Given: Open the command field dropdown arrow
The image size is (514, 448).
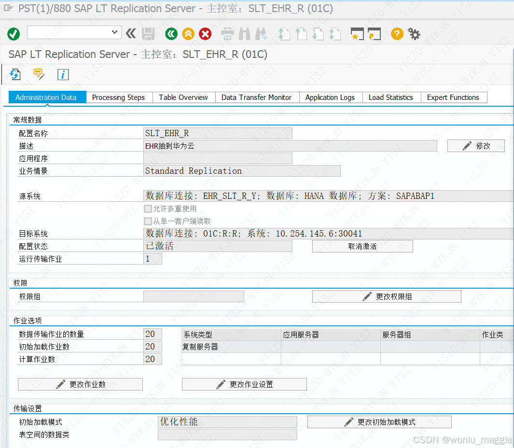Looking at the screenshot, I should pos(115,32).
